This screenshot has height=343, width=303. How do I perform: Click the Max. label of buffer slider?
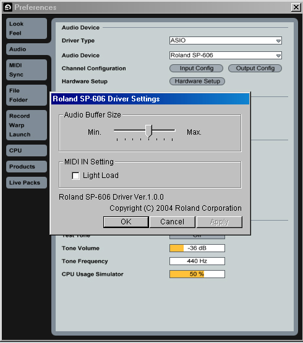point(194,132)
